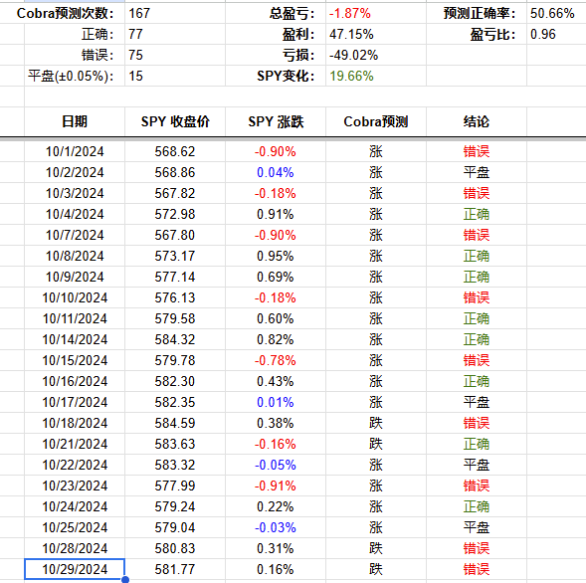586x583 pixels.
Task: Click date cell 10/28/2024
Action: (75, 549)
